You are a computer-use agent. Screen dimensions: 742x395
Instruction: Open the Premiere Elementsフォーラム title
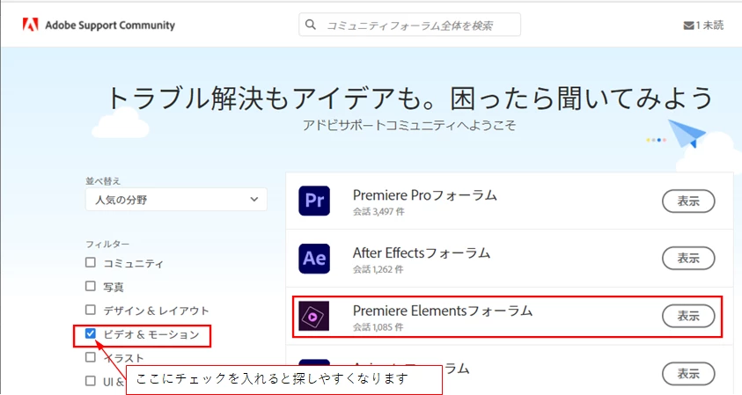click(x=443, y=311)
